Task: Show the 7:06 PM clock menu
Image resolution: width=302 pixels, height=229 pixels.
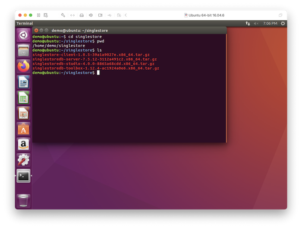Action: [270, 23]
